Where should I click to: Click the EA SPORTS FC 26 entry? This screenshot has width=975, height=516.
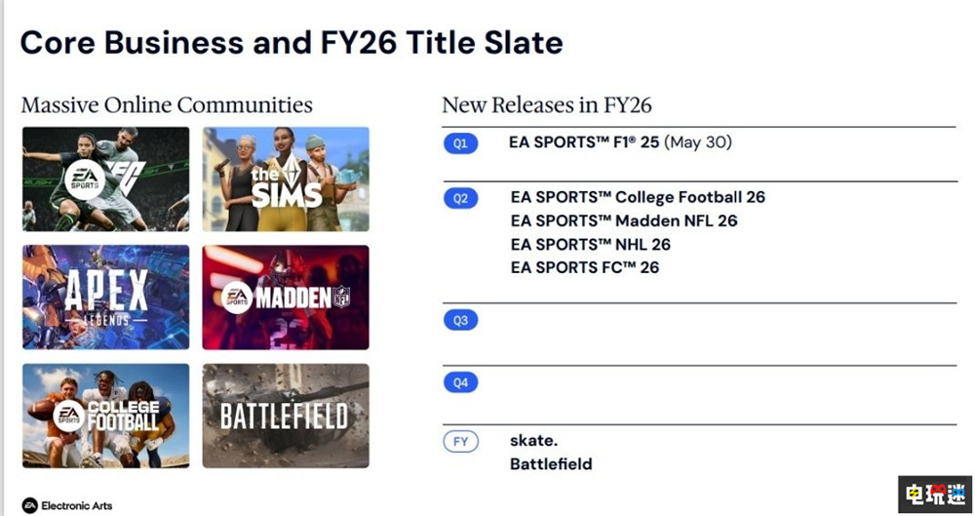tap(585, 267)
